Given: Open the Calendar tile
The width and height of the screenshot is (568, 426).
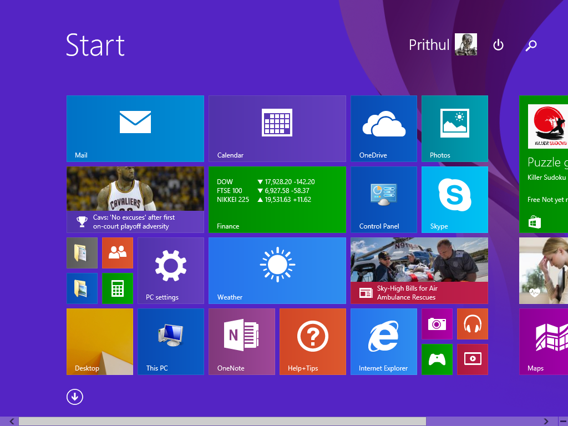Looking at the screenshot, I should click(x=277, y=129).
